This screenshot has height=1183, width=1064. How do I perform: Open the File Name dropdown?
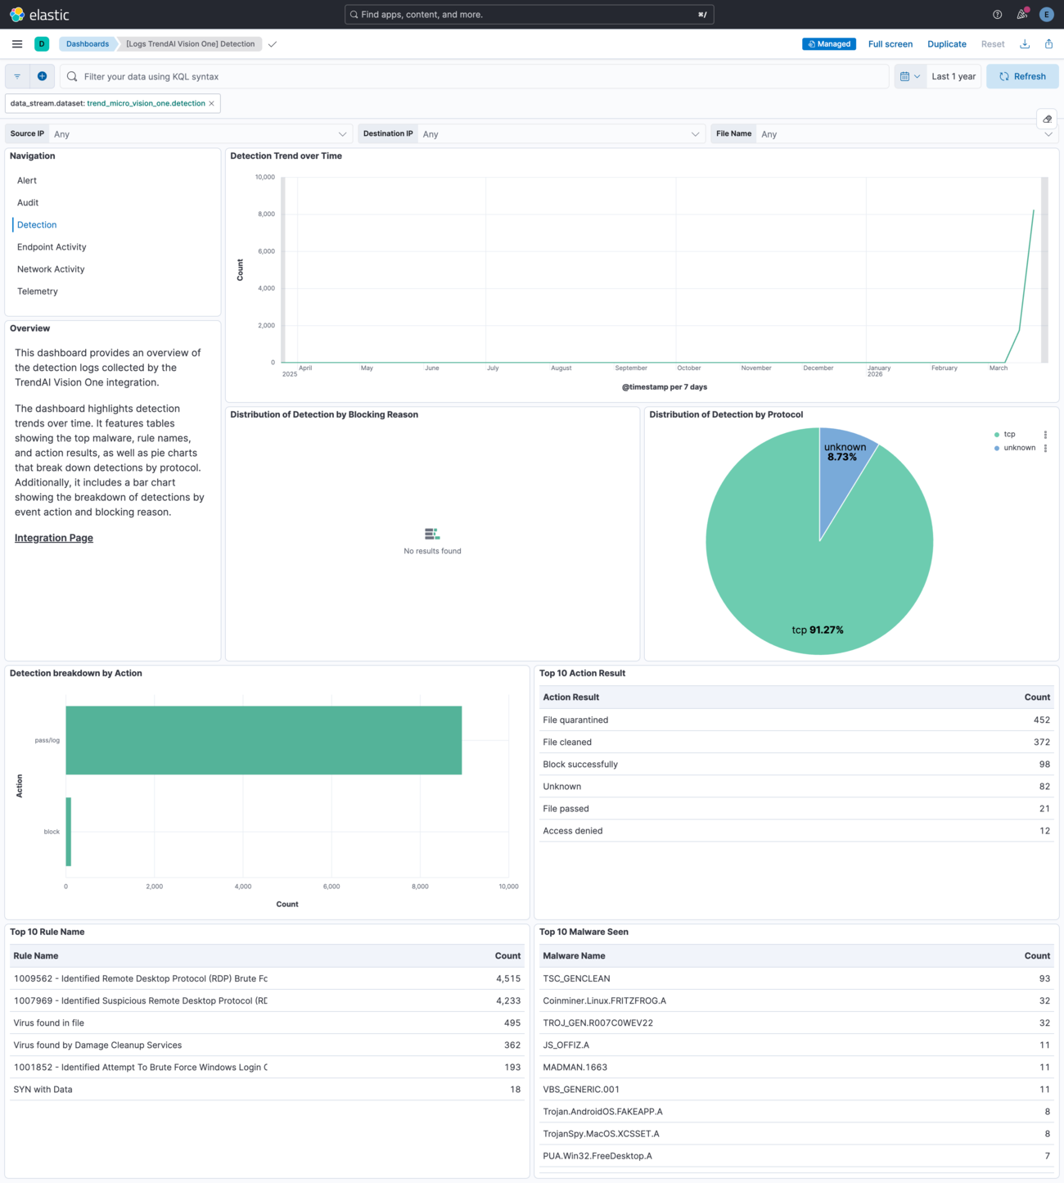[1048, 133]
